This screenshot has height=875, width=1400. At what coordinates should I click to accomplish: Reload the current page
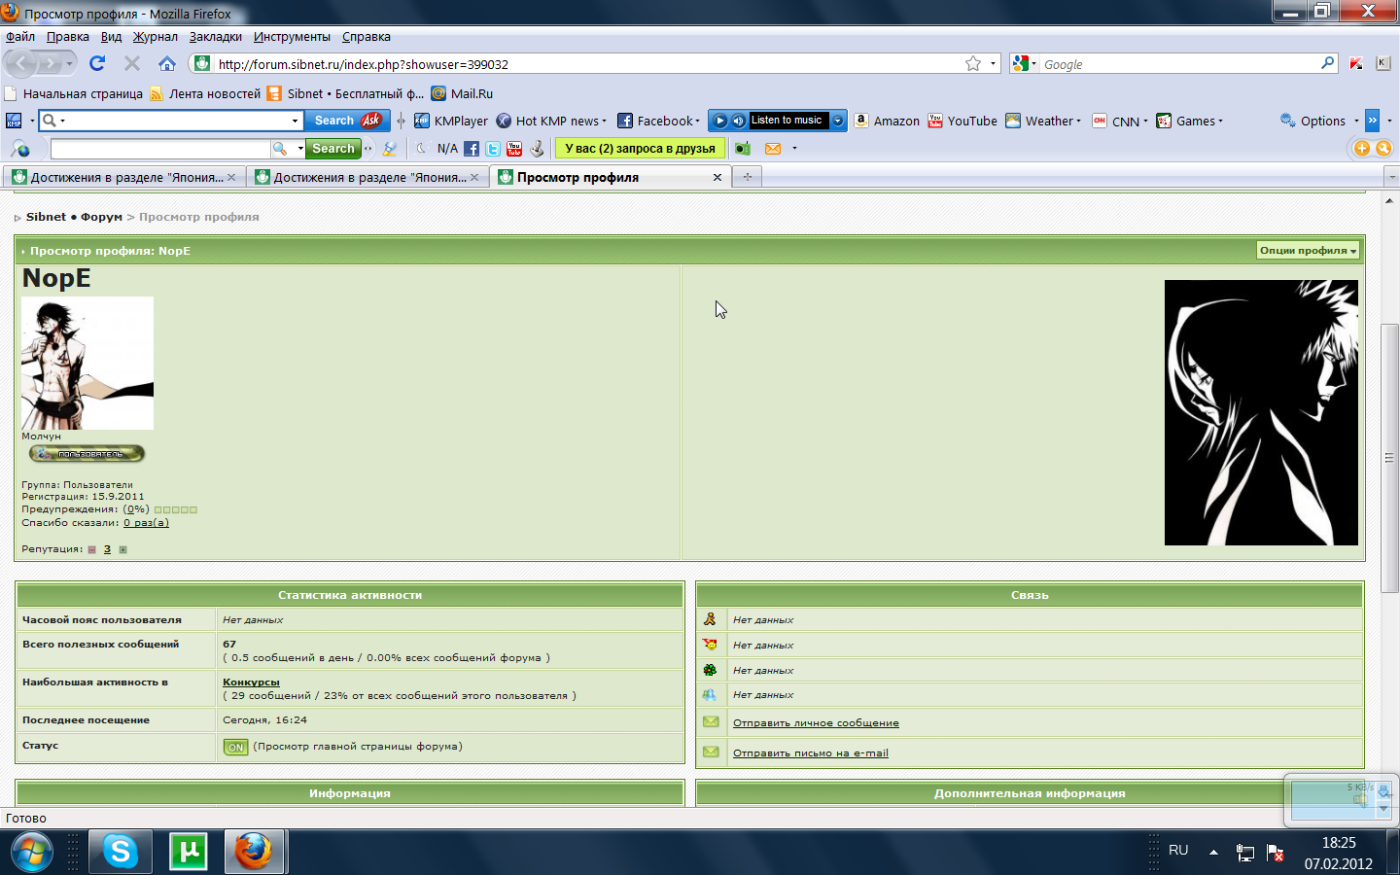97,63
